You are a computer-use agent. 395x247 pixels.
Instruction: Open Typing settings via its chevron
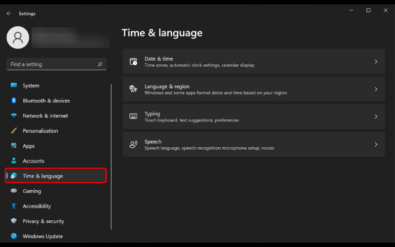(x=376, y=117)
